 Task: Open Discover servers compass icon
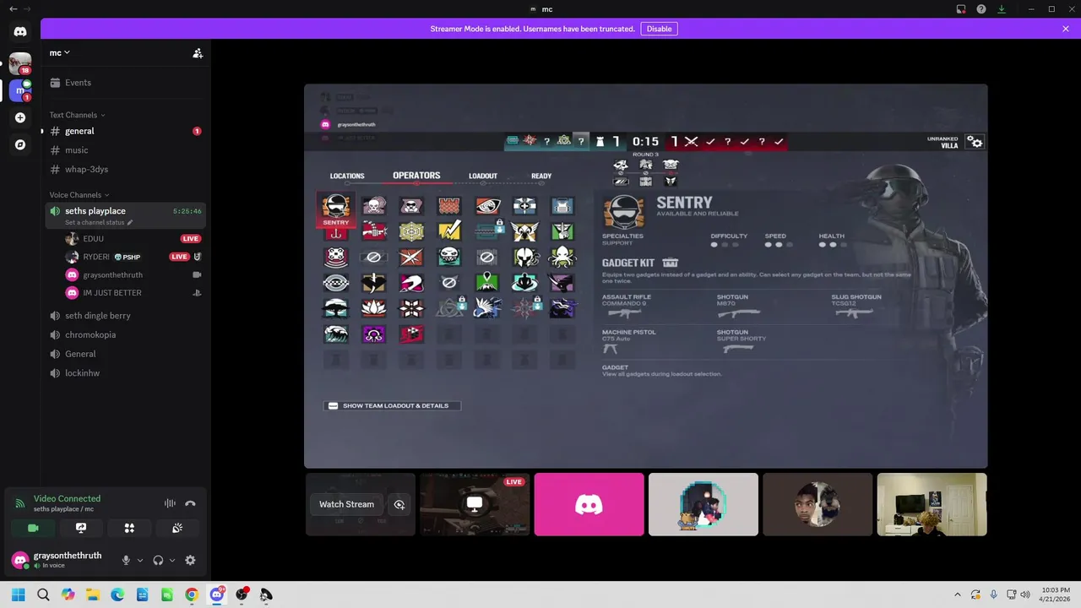[x=20, y=144]
